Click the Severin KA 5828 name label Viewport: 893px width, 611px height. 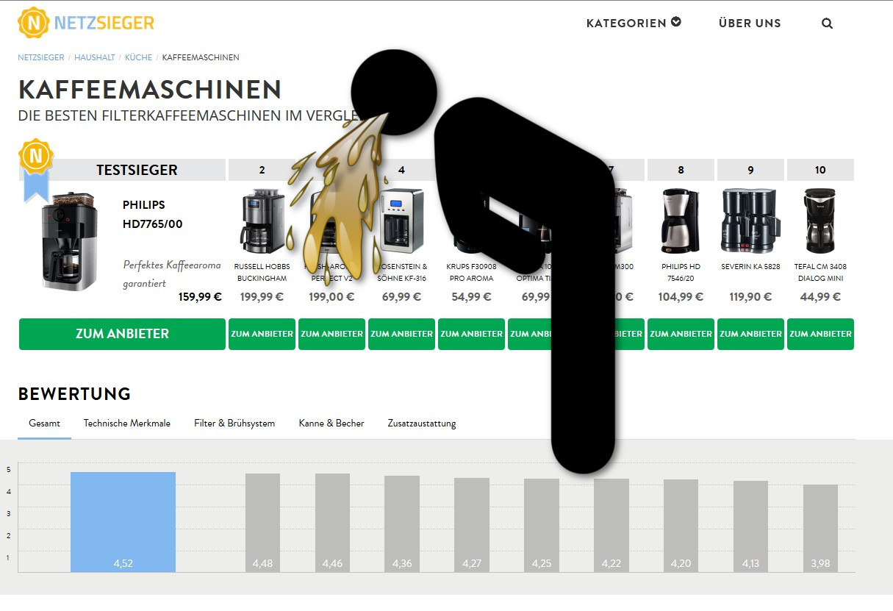750,266
